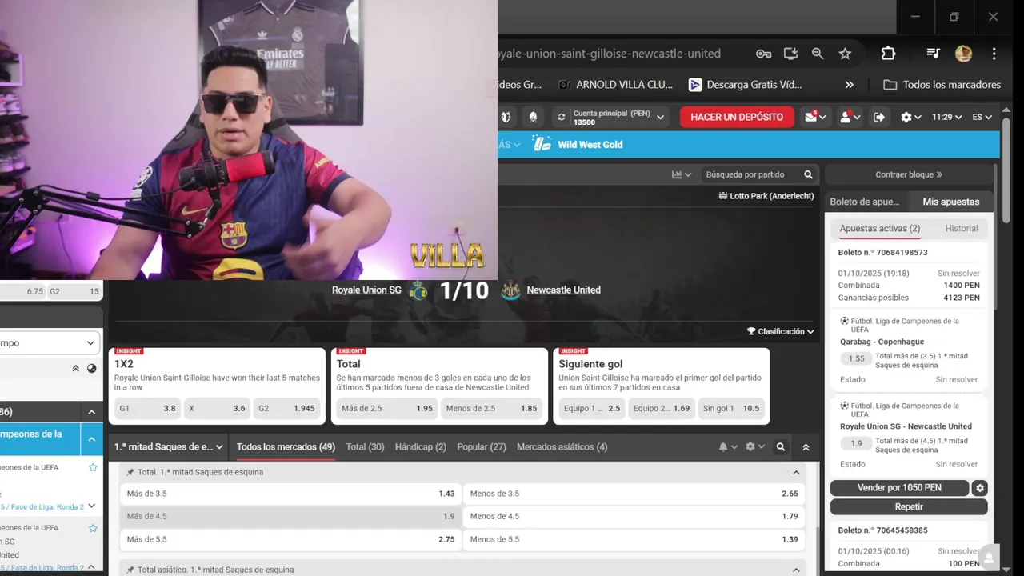Open the browser extensions puzzle icon
1024x576 pixels.
(x=888, y=54)
